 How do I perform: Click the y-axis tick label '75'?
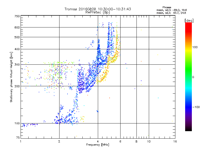18,138
